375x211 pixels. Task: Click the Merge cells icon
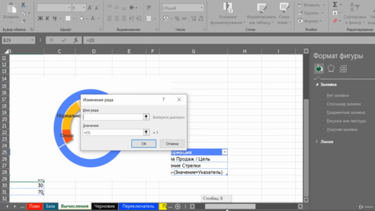click(x=149, y=18)
